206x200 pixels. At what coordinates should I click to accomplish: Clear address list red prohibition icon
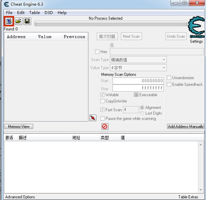coord(105,127)
